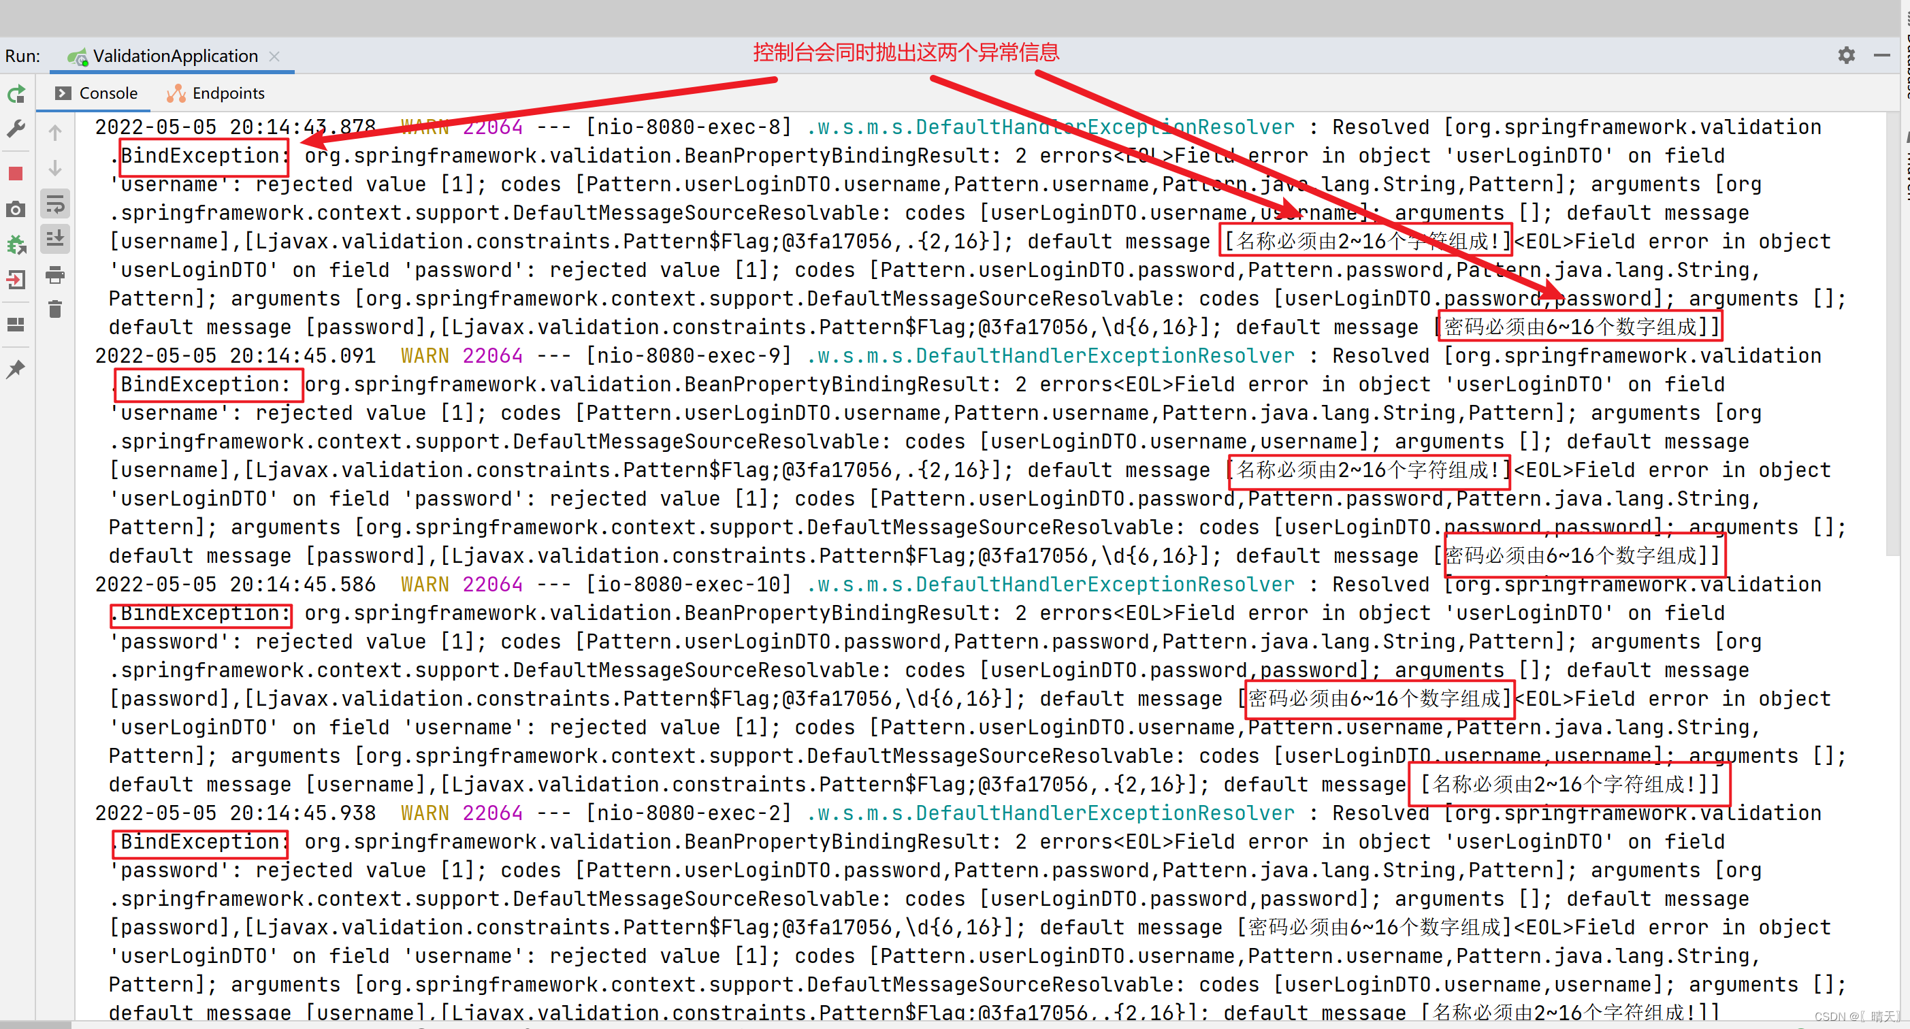Image resolution: width=1910 pixels, height=1029 pixels.
Task: Hide the Run tool window
Action: pyautogui.click(x=1881, y=56)
